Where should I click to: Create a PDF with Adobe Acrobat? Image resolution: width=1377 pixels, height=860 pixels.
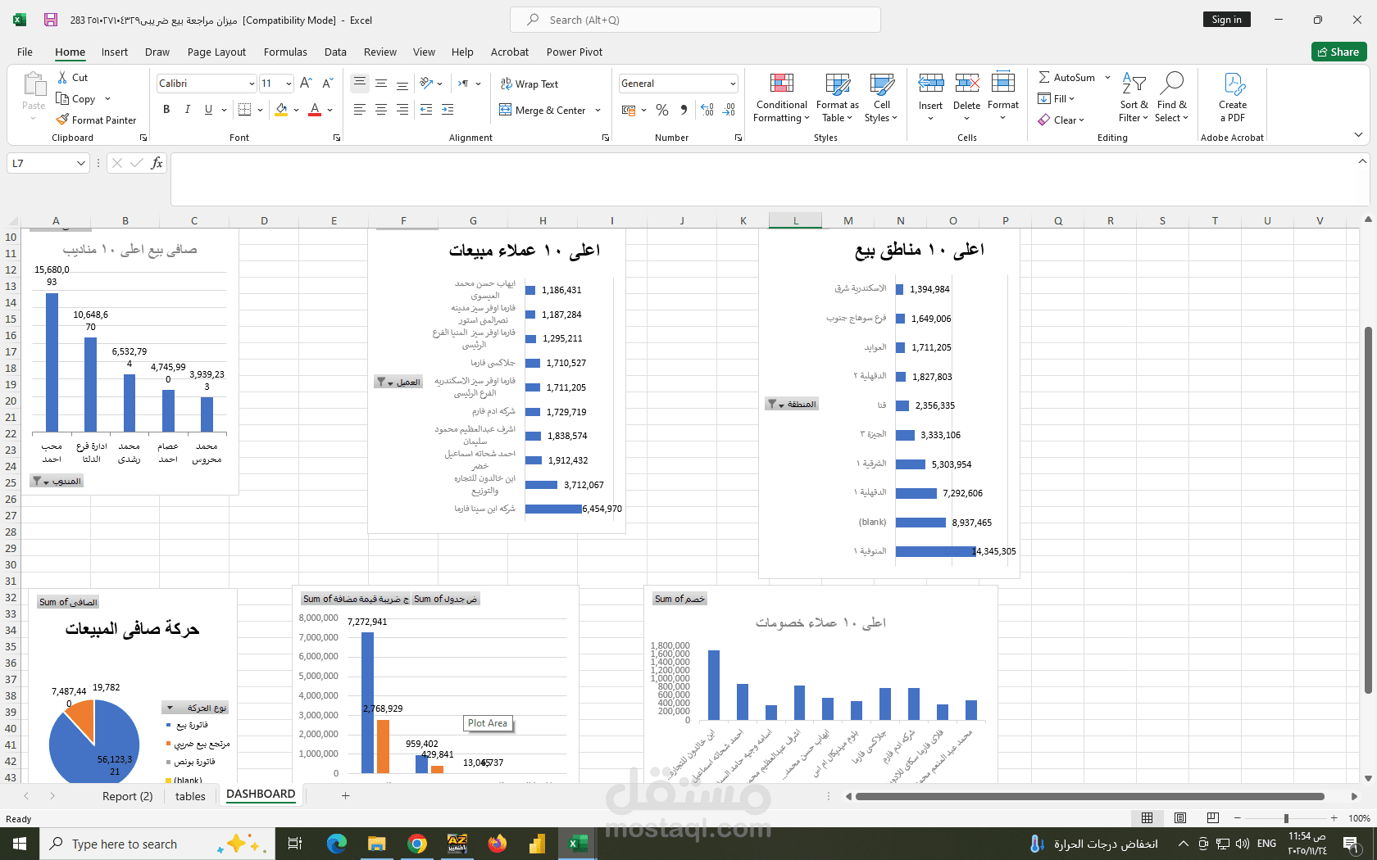point(1232,97)
